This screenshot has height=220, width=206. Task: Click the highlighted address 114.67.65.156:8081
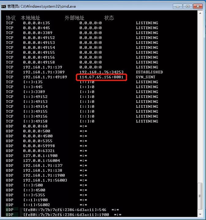(101, 77)
